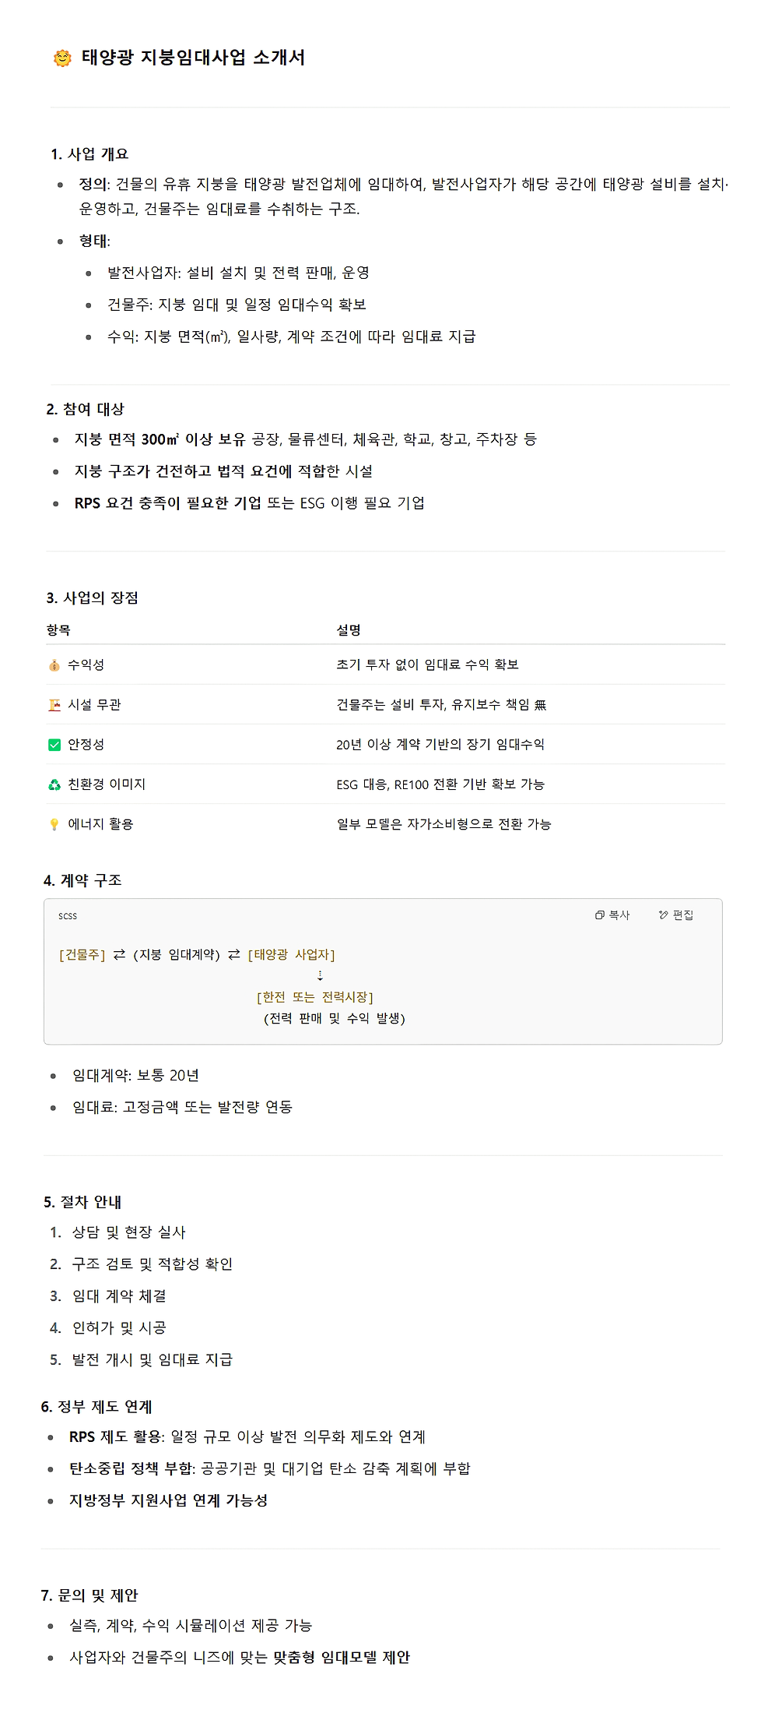Click the 편집 (edit) button in code block

click(x=676, y=915)
